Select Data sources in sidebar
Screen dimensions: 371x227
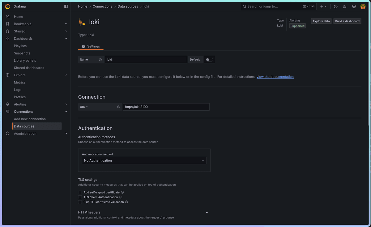coord(37,126)
